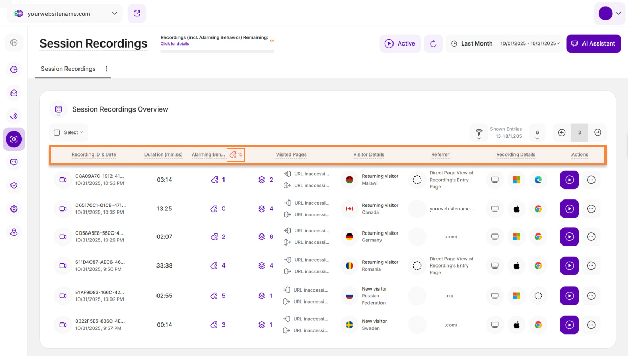Expand the entries-per-page dropdown showing 6
The height and width of the screenshot is (356, 628).
(x=537, y=133)
